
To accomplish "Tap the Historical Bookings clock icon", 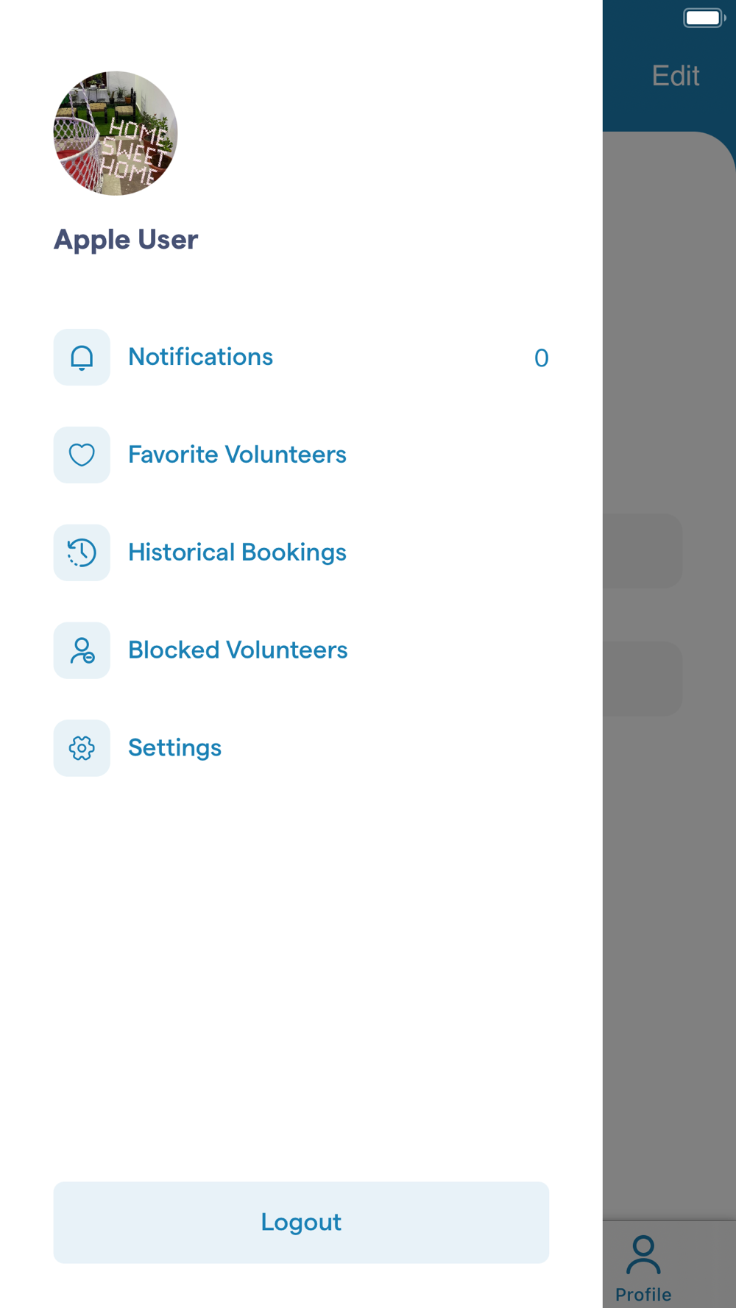I will pos(82,552).
